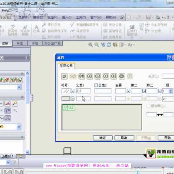Switch to the Office Products (办公室产品) tab
The width and height of the screenshot is (174, 174).
click(x=53, y=43)
